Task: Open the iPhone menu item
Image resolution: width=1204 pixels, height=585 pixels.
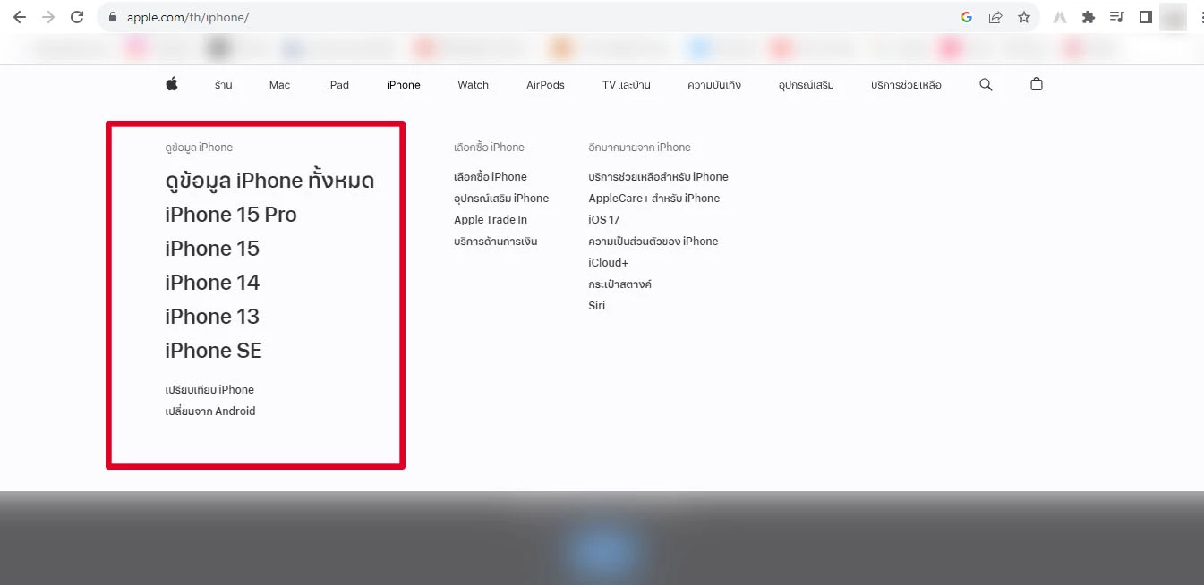Action: click(404, 85)
